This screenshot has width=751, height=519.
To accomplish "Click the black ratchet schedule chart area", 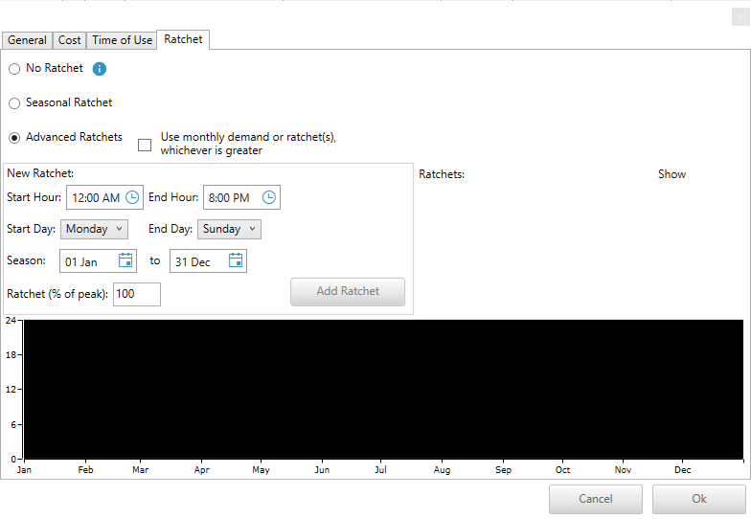I will (383, 389).
